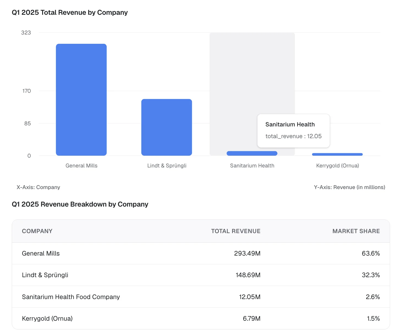
Task: Sort by TOTAL REVENUE column header
Action: [x=236, y=231]
